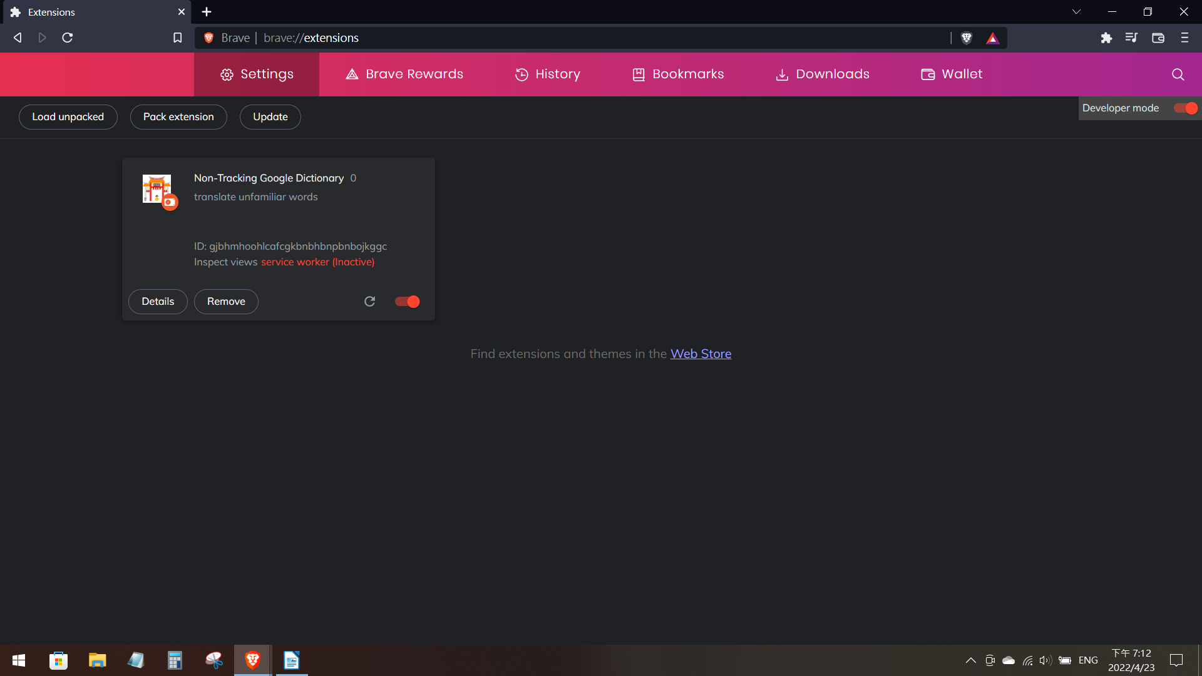Viewport: 1202px width, 676px height.
Task: Click the Brave Shields lion icon
Action: pyautogui.click(x=967, y=38)
